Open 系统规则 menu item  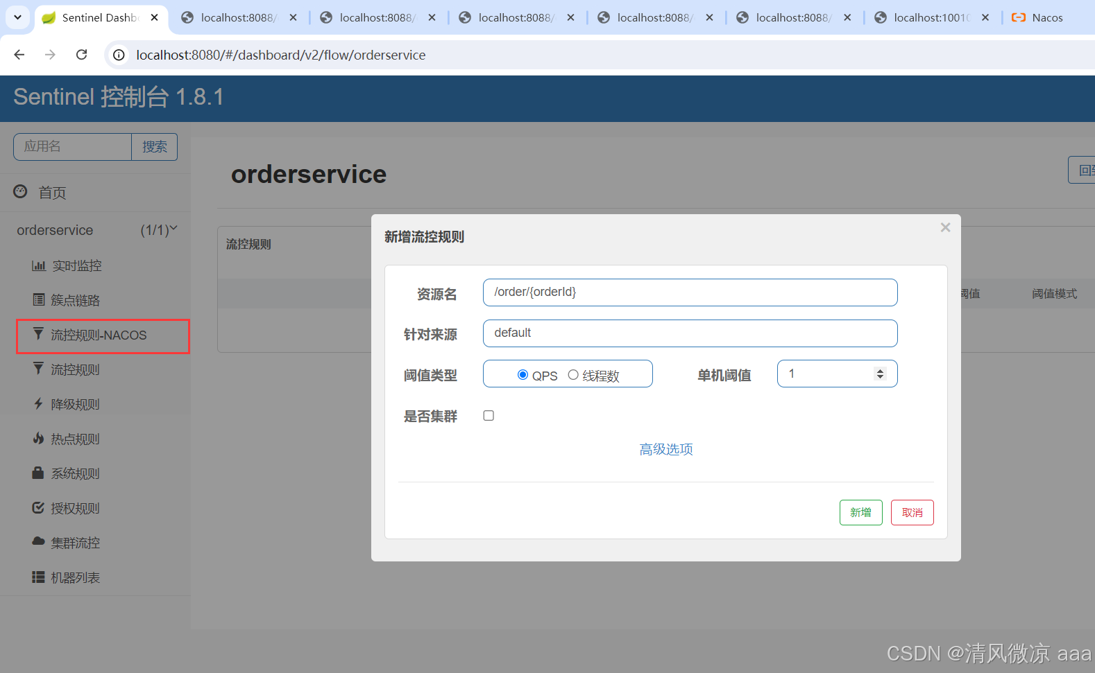[x=75, y=473]
